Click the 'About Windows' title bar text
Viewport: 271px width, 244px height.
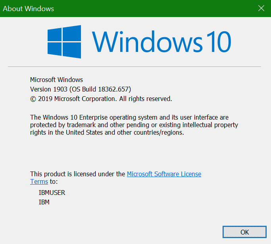pos(28,9)
